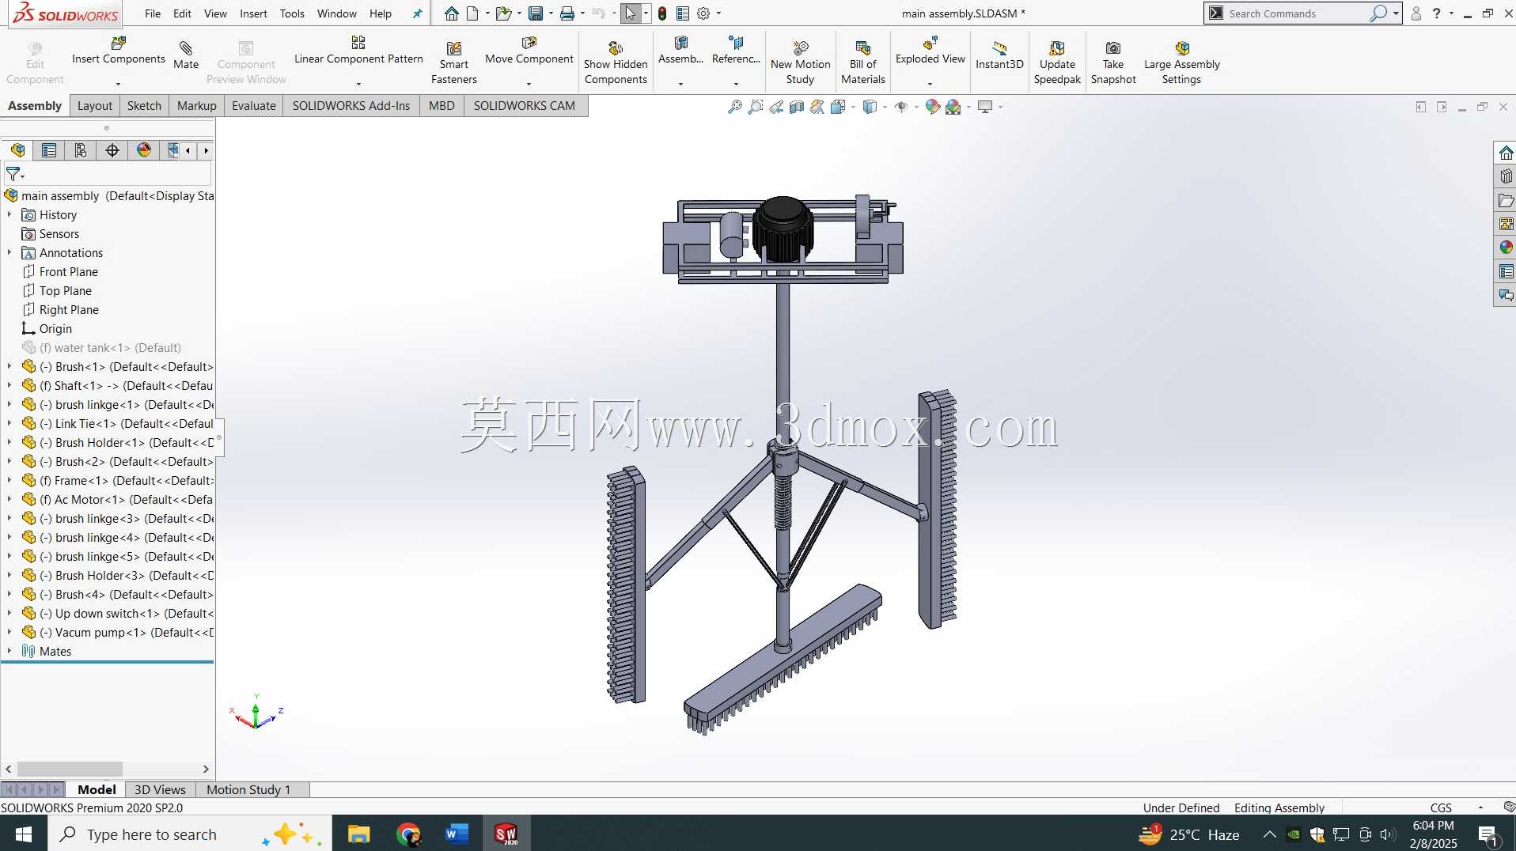This screenshot has height=851, width=1516.
Task: Expand the History tree node
Action: (9, 215)
